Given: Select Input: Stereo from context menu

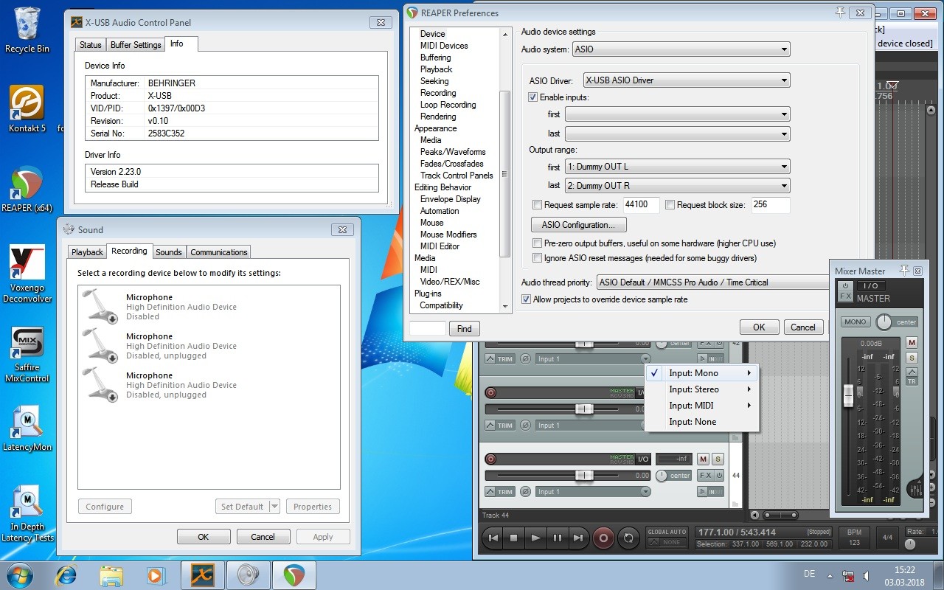Looking at the screenshot, I should 694,389.
